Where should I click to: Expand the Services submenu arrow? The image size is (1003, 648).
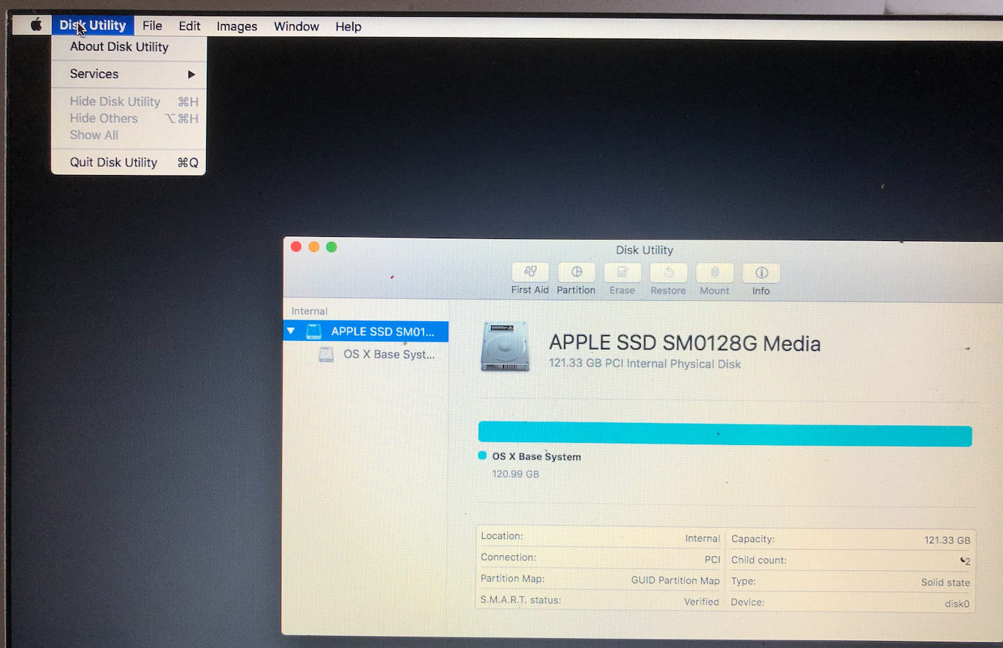[191, 74]
